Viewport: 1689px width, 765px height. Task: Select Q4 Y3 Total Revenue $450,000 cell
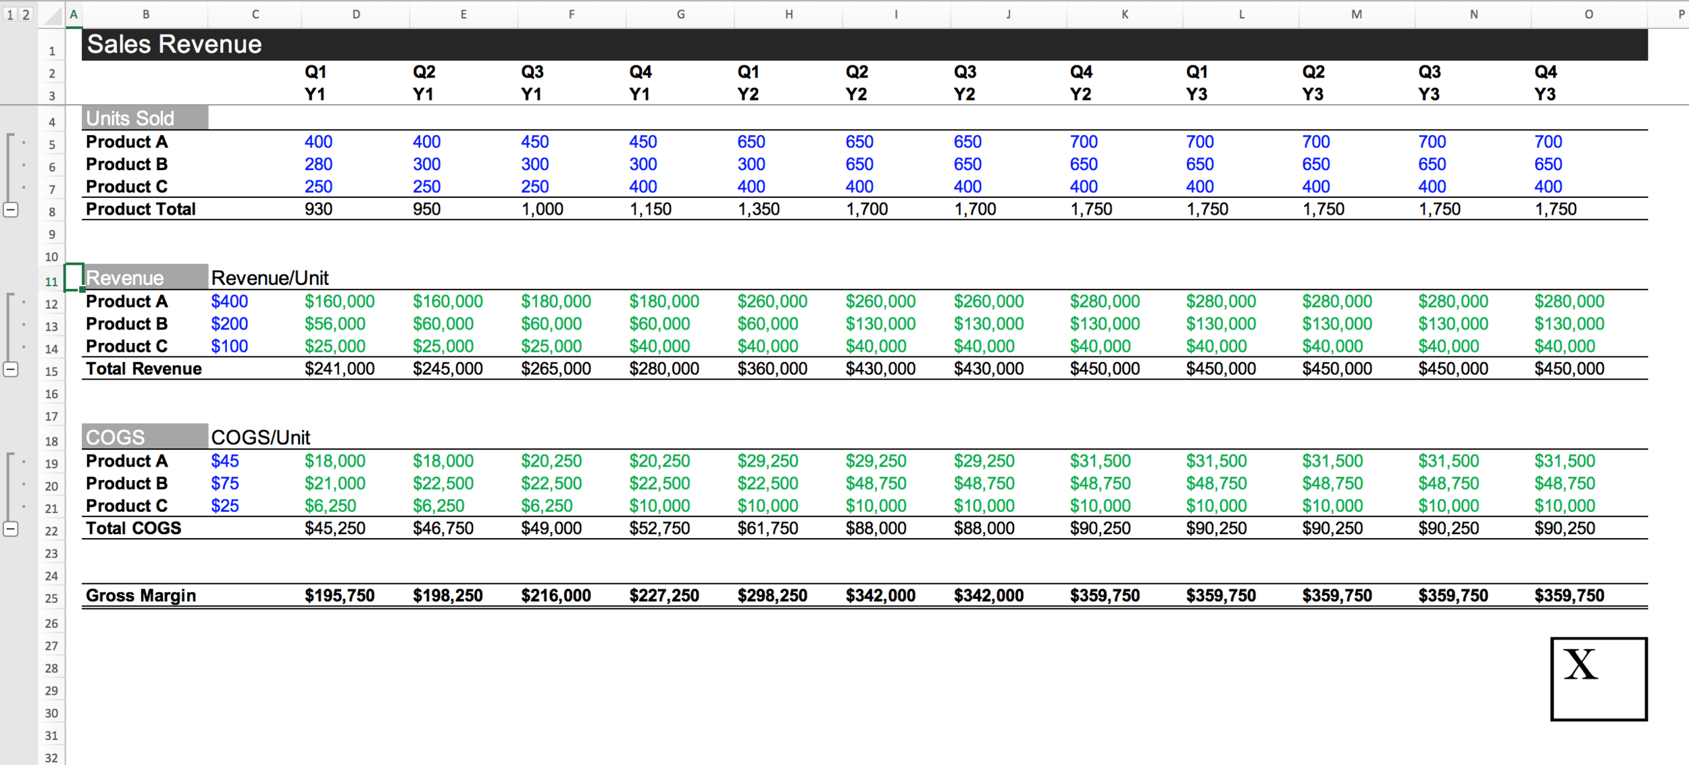[1569, 369]
